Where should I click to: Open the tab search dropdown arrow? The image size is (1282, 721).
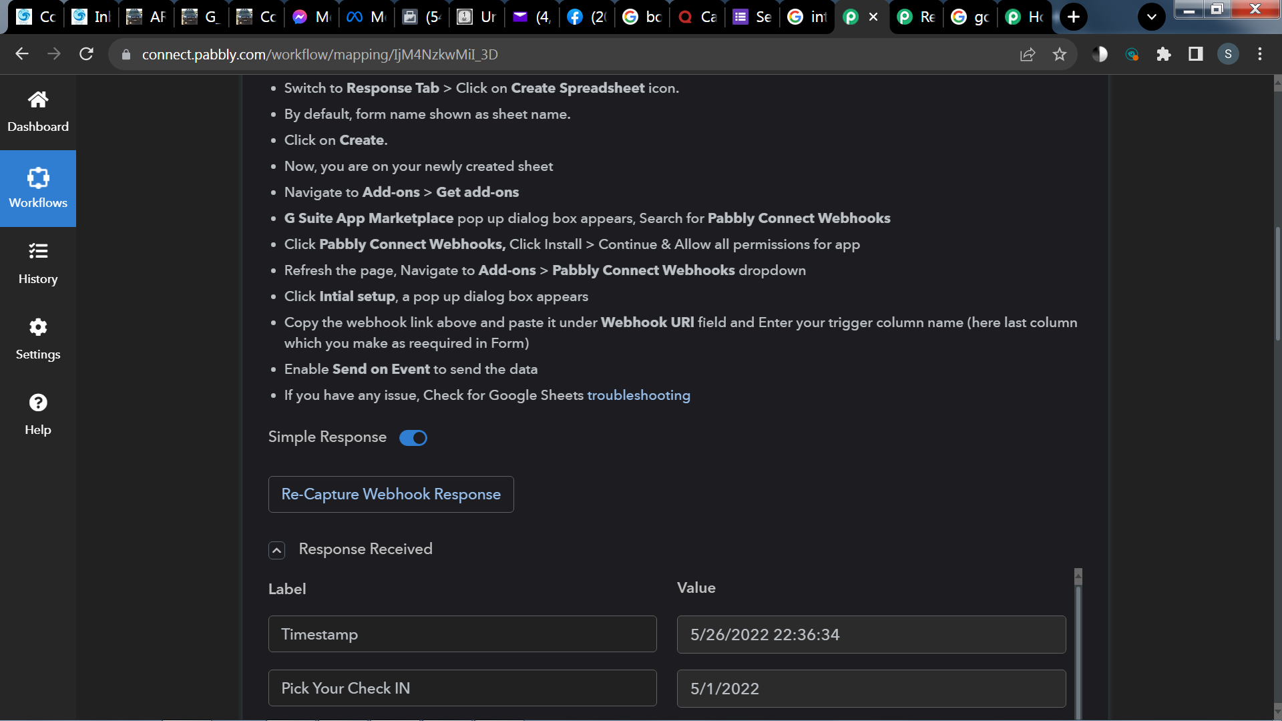1152,17
